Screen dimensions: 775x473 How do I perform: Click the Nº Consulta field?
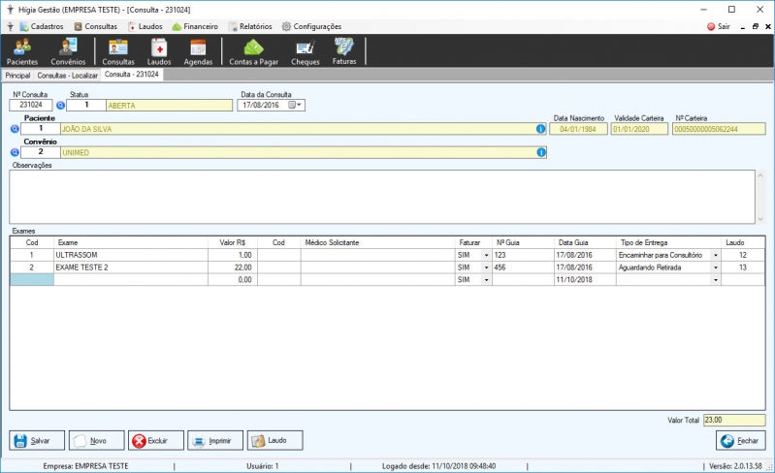click(31, 106)
